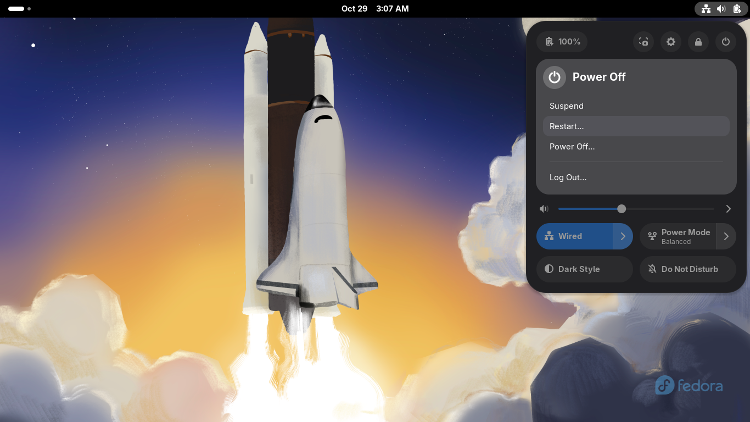Viewport: 750px width, 422px height.
Task: Turn on Do Not Disturb
Action: click(x=688, y=269)
